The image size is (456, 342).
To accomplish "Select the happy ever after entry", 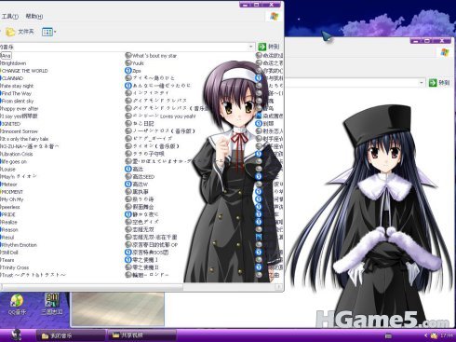I will click(x=20, y=108).
